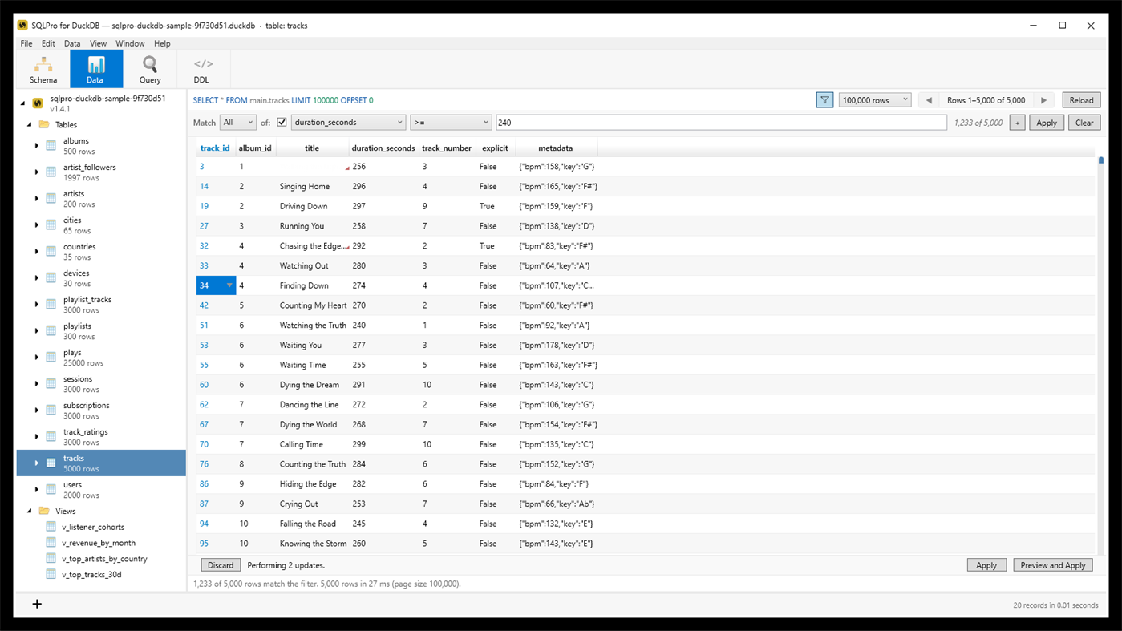
Task: Click the title cell "Singing Home"
Action: 305,186
